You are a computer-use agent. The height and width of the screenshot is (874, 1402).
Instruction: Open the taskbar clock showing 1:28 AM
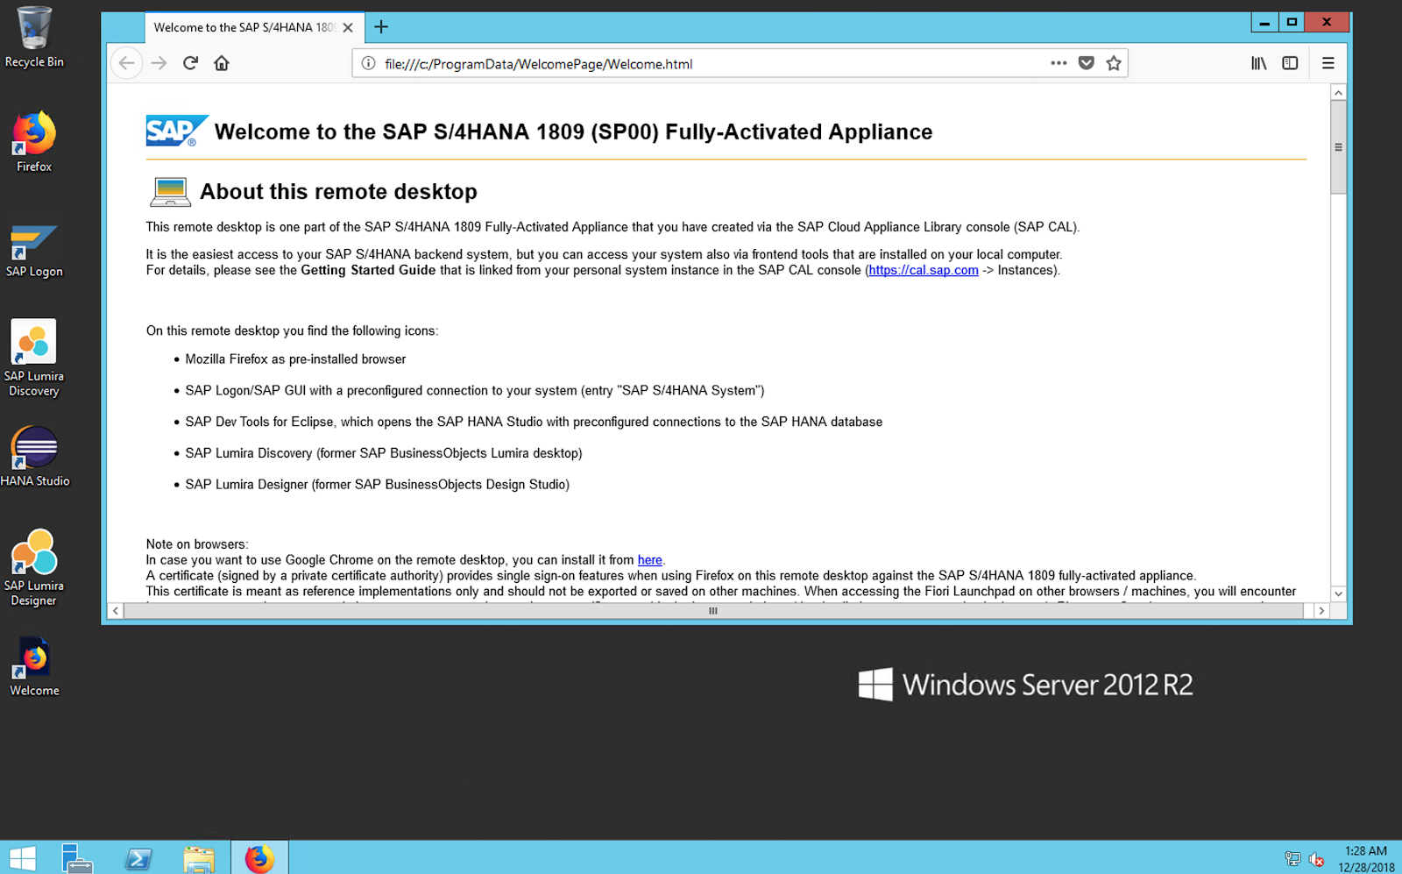(1366, 859)
